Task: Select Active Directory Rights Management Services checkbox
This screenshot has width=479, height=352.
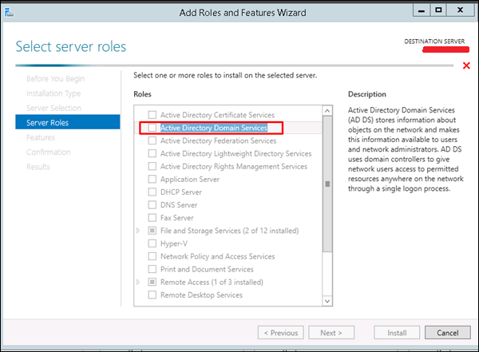Action: tap(152, 166)
